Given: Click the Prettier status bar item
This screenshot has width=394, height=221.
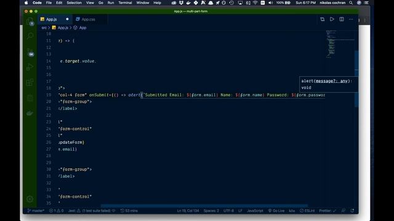Looking at the screenshot, I should pos(328,211).
